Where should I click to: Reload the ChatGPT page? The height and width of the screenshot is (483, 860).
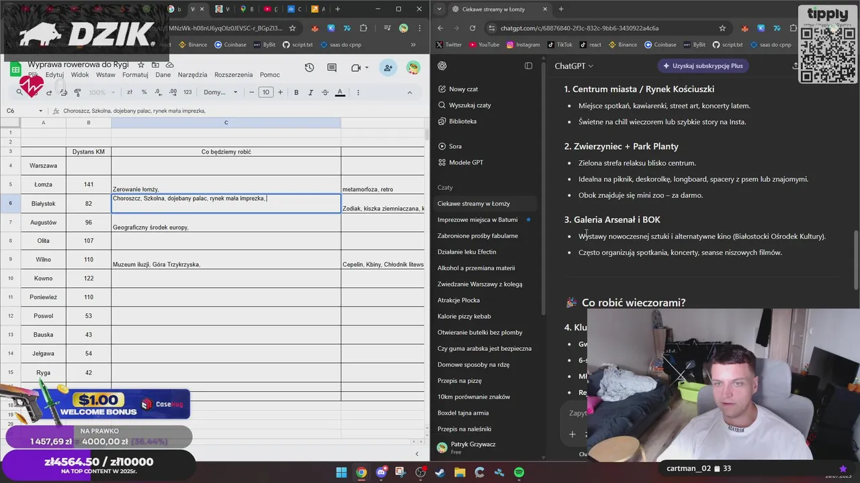tap(472, 28)
